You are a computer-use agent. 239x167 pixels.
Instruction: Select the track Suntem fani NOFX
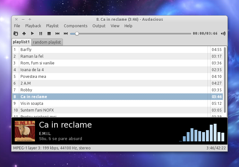pyautogui.click(x=117, y=110)
